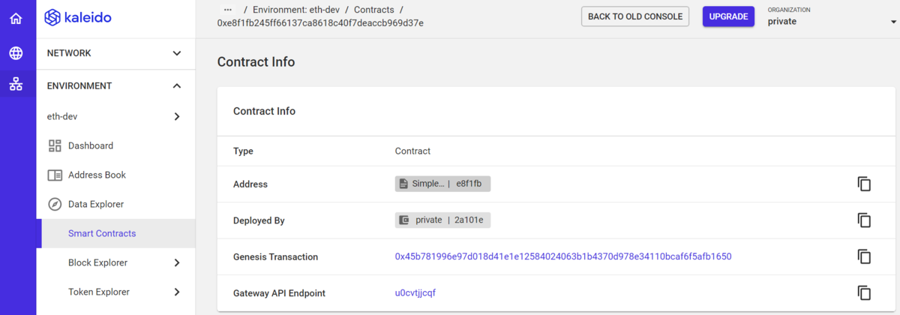This screenshot has height=315, width=900.
Task: Open the globe network icon
Action: coord(16,53)
